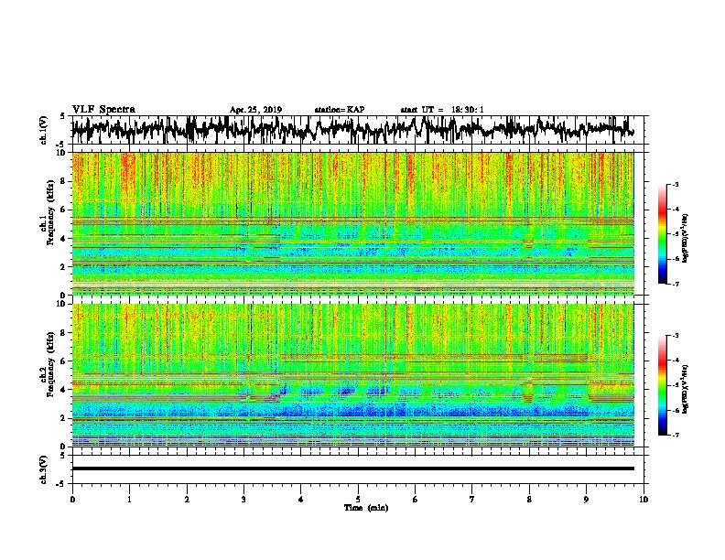The height and width of the screenshot is (560, 725).
Task: Click time axis tick label "5"
Action: click(358, 500)
